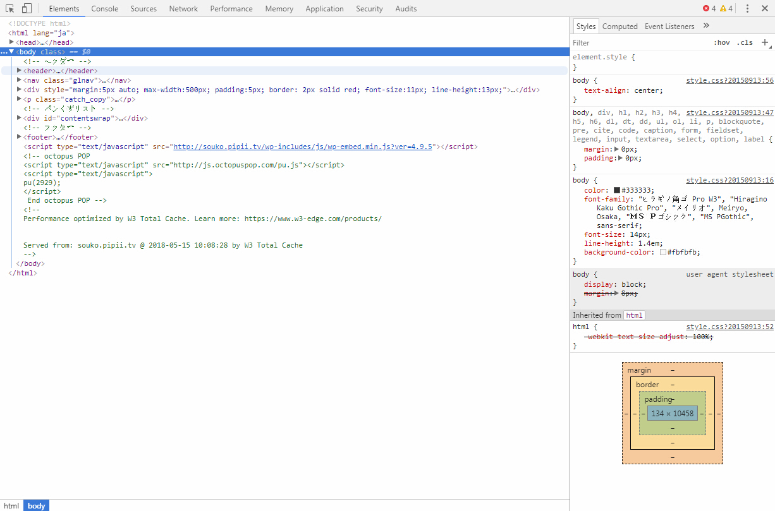This screenshot has height=511, width=775.
Task: Click the yellow warning count icon
Action: tap(723, 9)
